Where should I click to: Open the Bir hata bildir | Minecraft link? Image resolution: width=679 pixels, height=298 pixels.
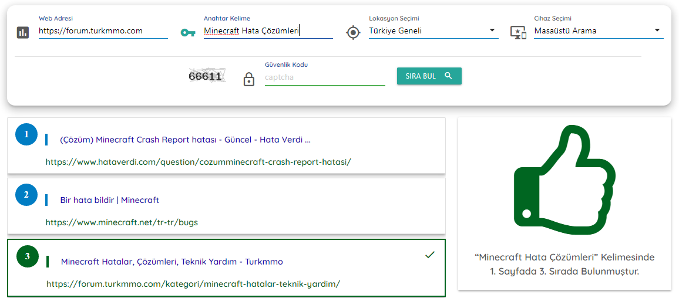tap(110, 200)
